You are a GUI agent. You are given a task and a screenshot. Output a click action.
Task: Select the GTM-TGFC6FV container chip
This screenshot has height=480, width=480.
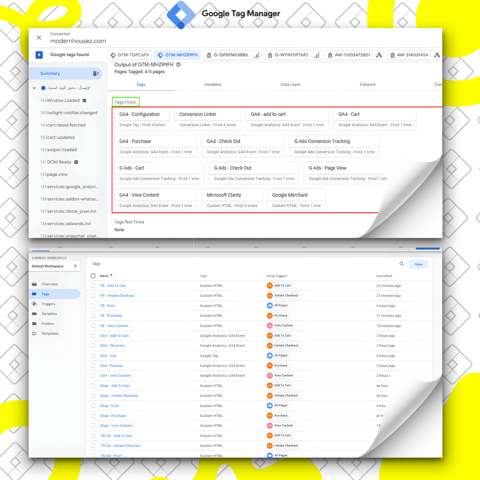coord(129,55)
